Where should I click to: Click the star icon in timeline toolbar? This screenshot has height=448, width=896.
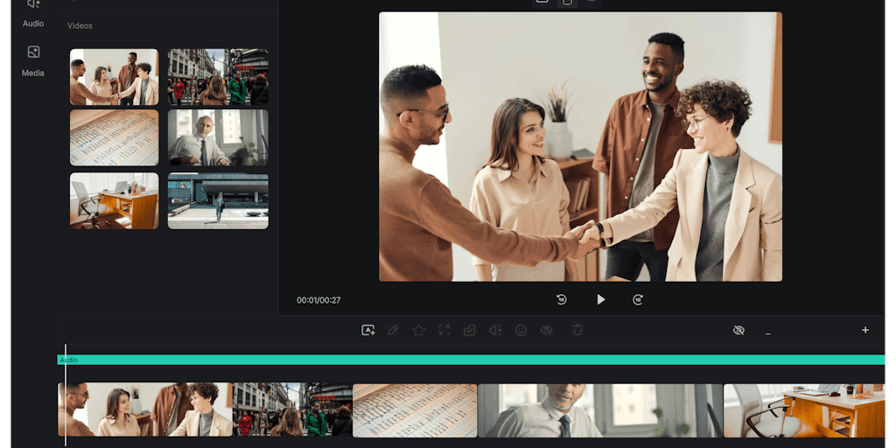419,330
